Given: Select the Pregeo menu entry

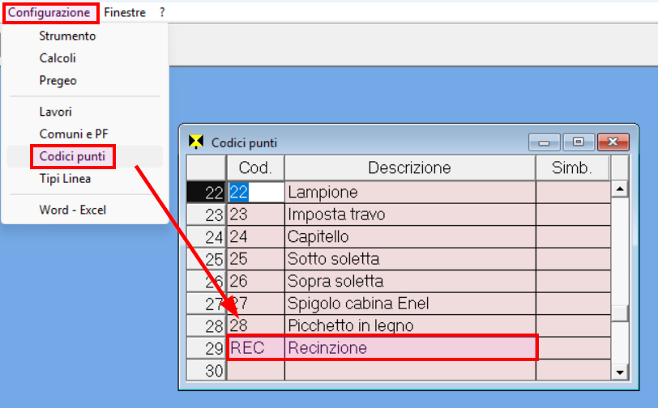Looking at the screenshot, I should point(58,80).
